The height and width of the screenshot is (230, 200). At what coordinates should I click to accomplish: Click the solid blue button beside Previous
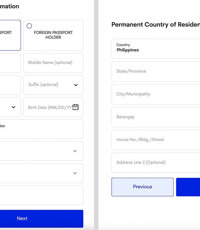(x=188, y=187)
